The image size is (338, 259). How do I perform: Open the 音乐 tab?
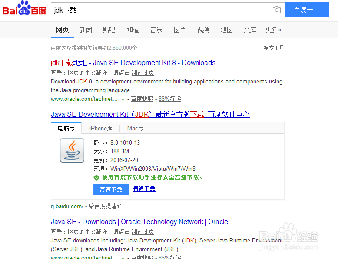click(x=156, y=30)
